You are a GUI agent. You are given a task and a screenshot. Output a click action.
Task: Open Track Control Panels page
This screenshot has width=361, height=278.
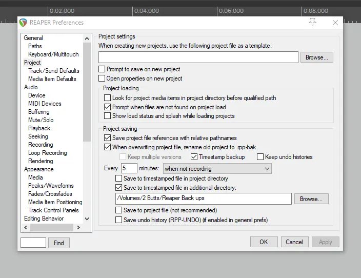53,210
